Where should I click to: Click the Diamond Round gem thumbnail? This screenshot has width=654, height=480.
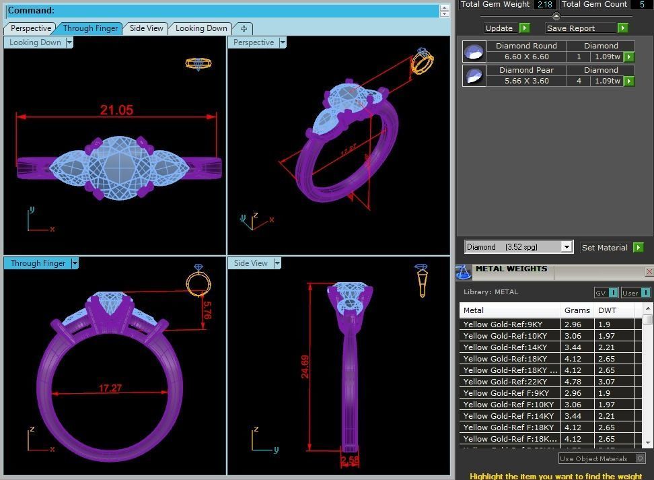coord(474,51)
